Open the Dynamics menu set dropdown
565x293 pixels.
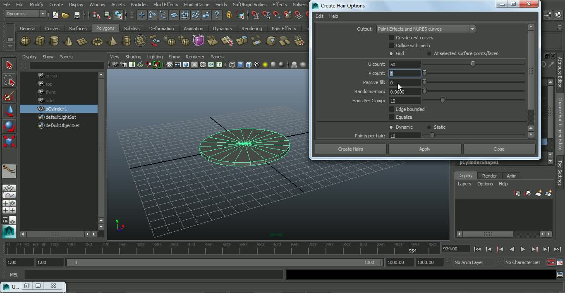pos(25,14)
